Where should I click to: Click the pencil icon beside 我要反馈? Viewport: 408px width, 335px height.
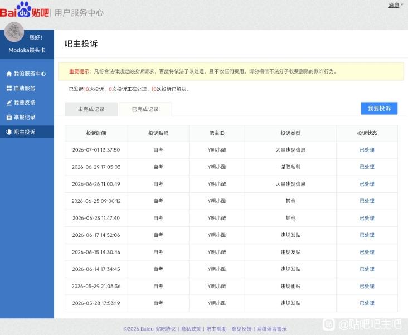tap(9, 103)
